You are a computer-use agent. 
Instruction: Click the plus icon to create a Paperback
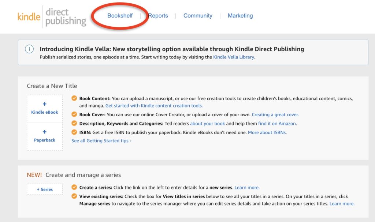(44, 132)
